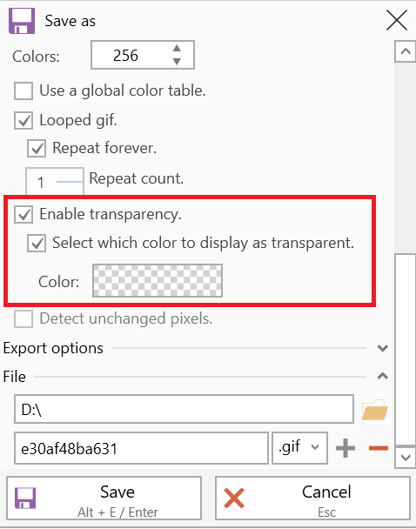The image size is (416, 529).
Task: Click the red minus icon by filename
Action: point(379,448)
